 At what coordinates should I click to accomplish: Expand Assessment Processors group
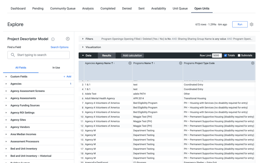pyautogui.click(x=6, y=142)
